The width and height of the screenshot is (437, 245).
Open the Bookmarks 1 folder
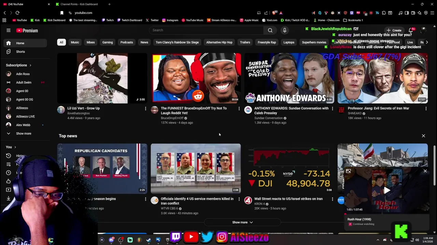[x=353, y=20]
